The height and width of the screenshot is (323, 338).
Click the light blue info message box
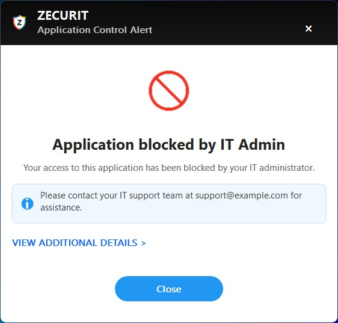coord(169,203)
